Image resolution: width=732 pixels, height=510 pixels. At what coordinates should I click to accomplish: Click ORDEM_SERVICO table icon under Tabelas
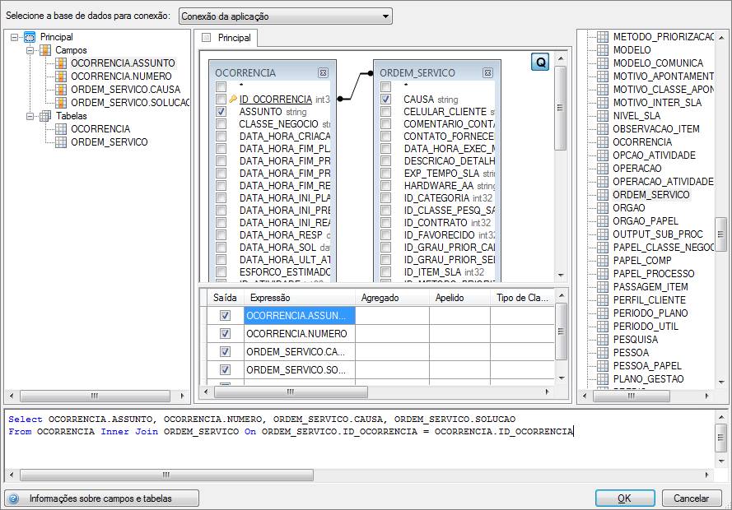[x=61, y=141]
